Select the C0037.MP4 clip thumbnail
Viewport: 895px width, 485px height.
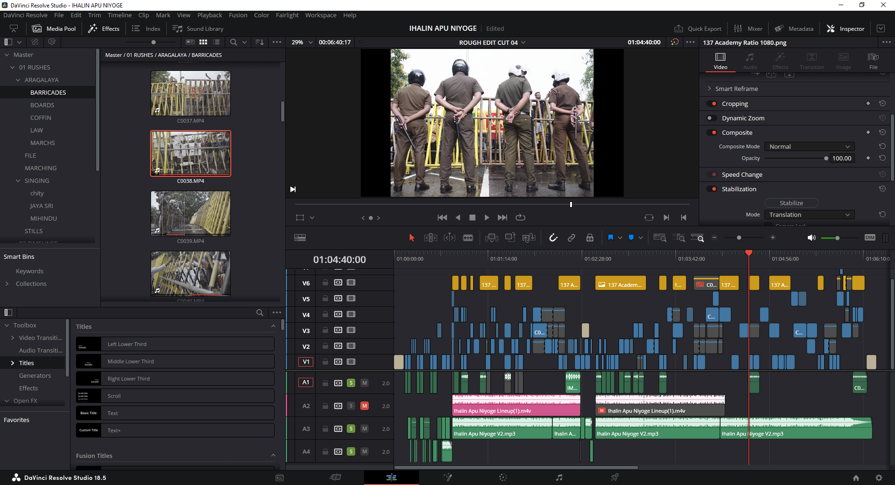tap(191, 93)
